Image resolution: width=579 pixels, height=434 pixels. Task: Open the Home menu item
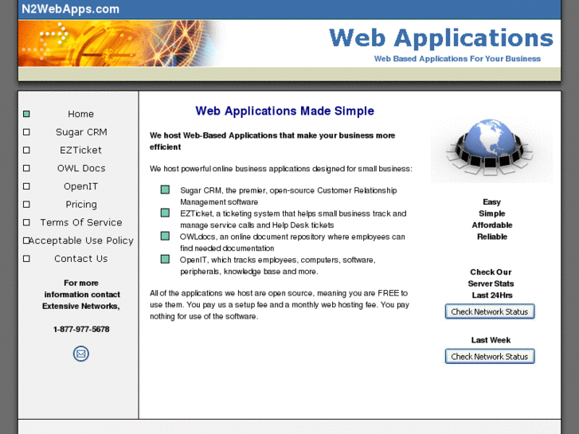coord(81,114)
